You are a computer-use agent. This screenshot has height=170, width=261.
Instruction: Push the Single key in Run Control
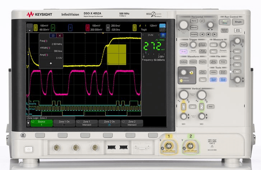[x=238, y=22]
